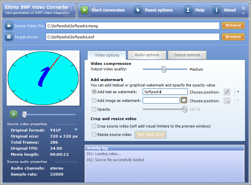The width and height of the screenshot is (251, 185).
Task: Click log entry '001: Loading video...'
Action: (x=104, y=154)
